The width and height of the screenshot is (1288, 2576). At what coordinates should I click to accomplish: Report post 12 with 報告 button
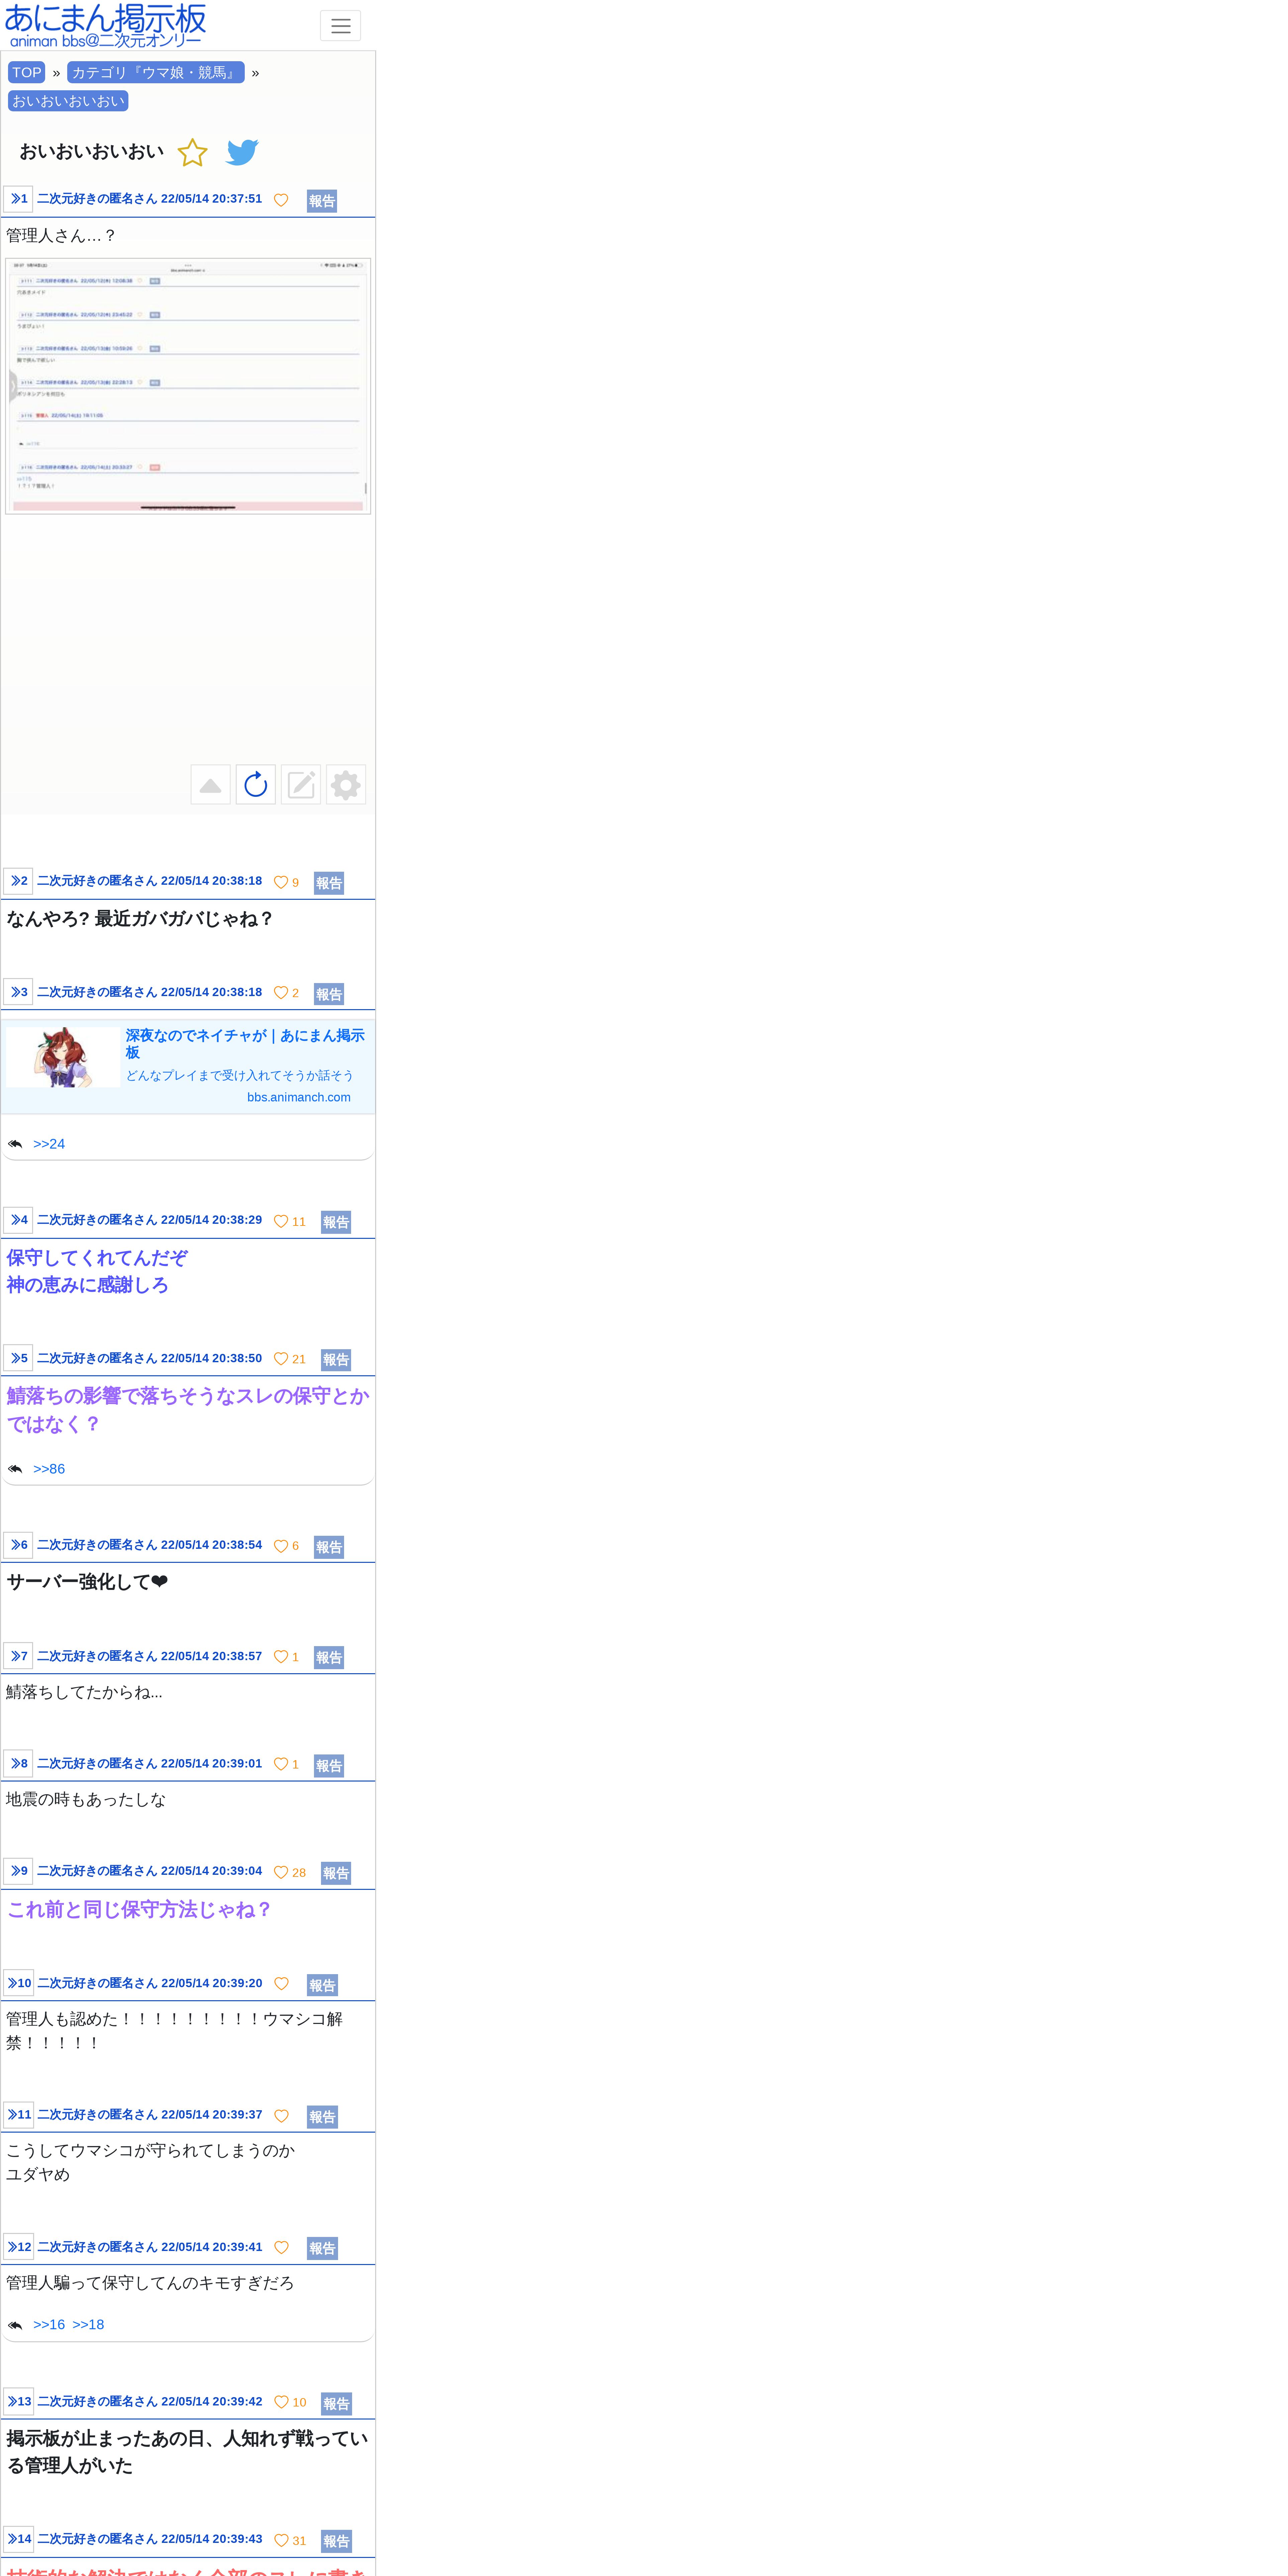coord(322,2248)
